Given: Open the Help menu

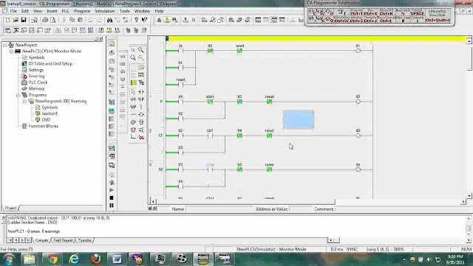Looking at the screenshot, I should (x=159, y=11).
